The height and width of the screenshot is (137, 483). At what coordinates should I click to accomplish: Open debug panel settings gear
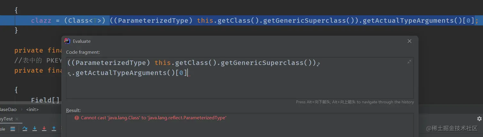click(x=479, y=119)
